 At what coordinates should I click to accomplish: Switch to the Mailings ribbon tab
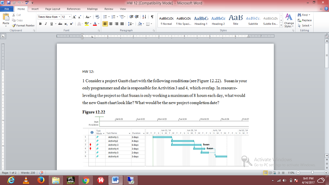click(x=93, y=9)
